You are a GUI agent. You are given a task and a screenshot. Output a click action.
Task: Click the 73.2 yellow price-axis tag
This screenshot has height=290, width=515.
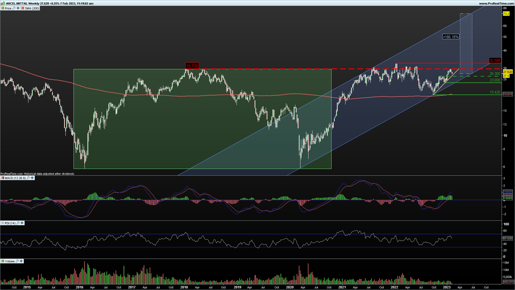[x=506, y=14]
